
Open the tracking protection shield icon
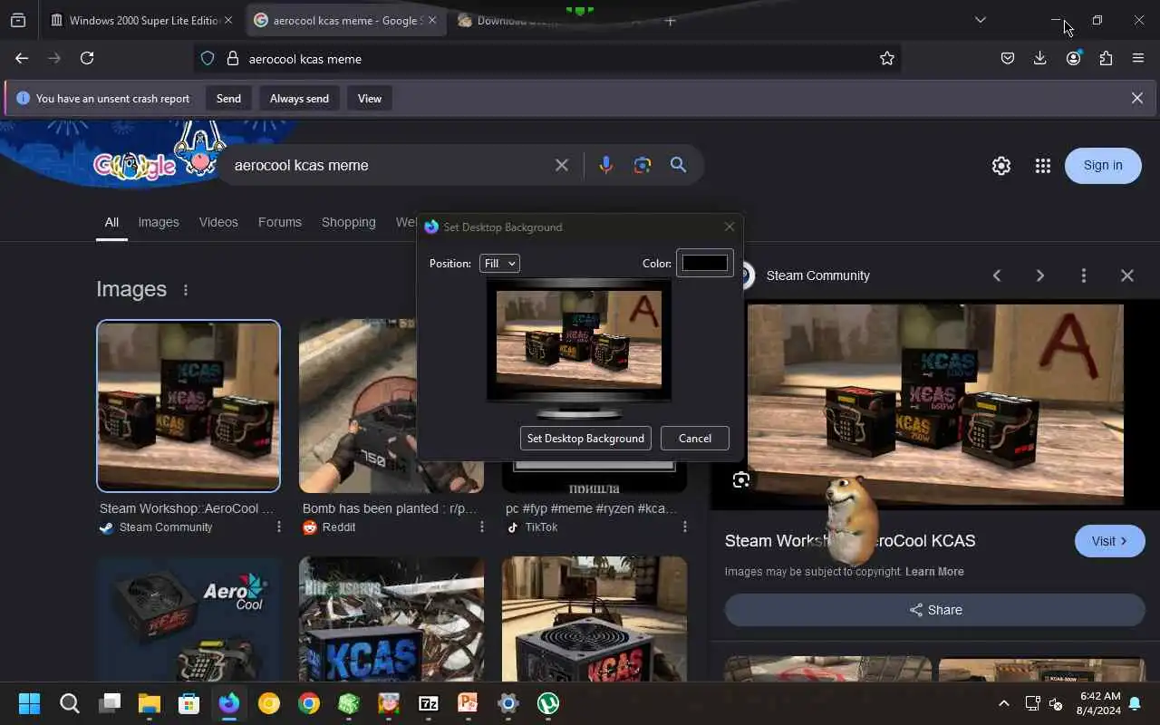pos(208,58)
